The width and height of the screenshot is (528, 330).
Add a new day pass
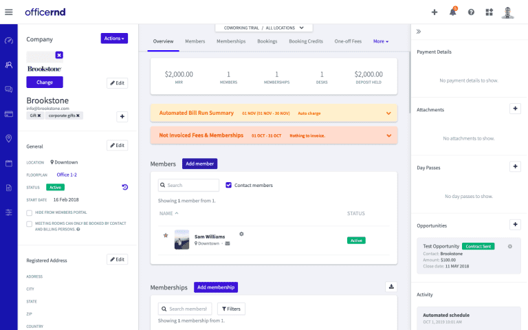[x=515, y=166]
